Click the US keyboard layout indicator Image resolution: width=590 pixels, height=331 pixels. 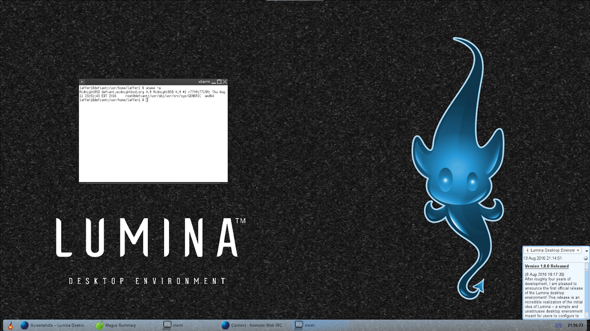558,325
